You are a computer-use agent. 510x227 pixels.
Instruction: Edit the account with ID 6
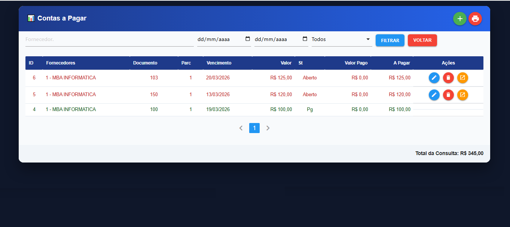coord(434,78)
